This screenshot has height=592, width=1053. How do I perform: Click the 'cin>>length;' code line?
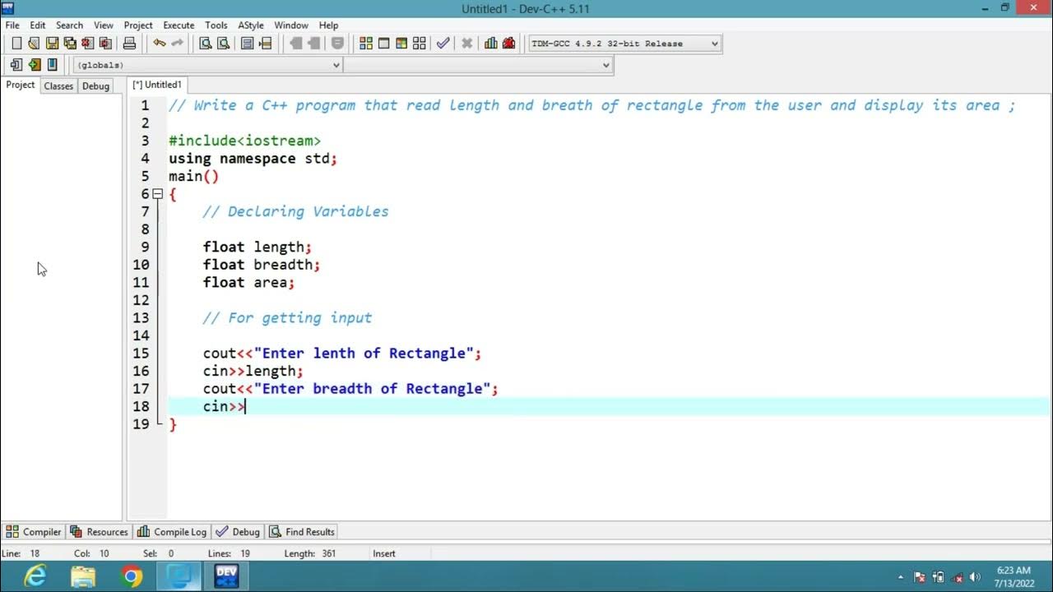pos(253,371)
